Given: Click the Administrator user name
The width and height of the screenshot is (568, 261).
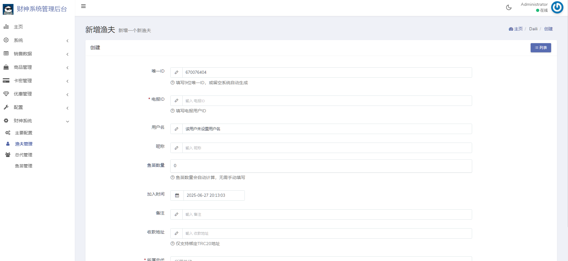Looking at the screenshot, I should pyautogui.click(x=534, y=4).
